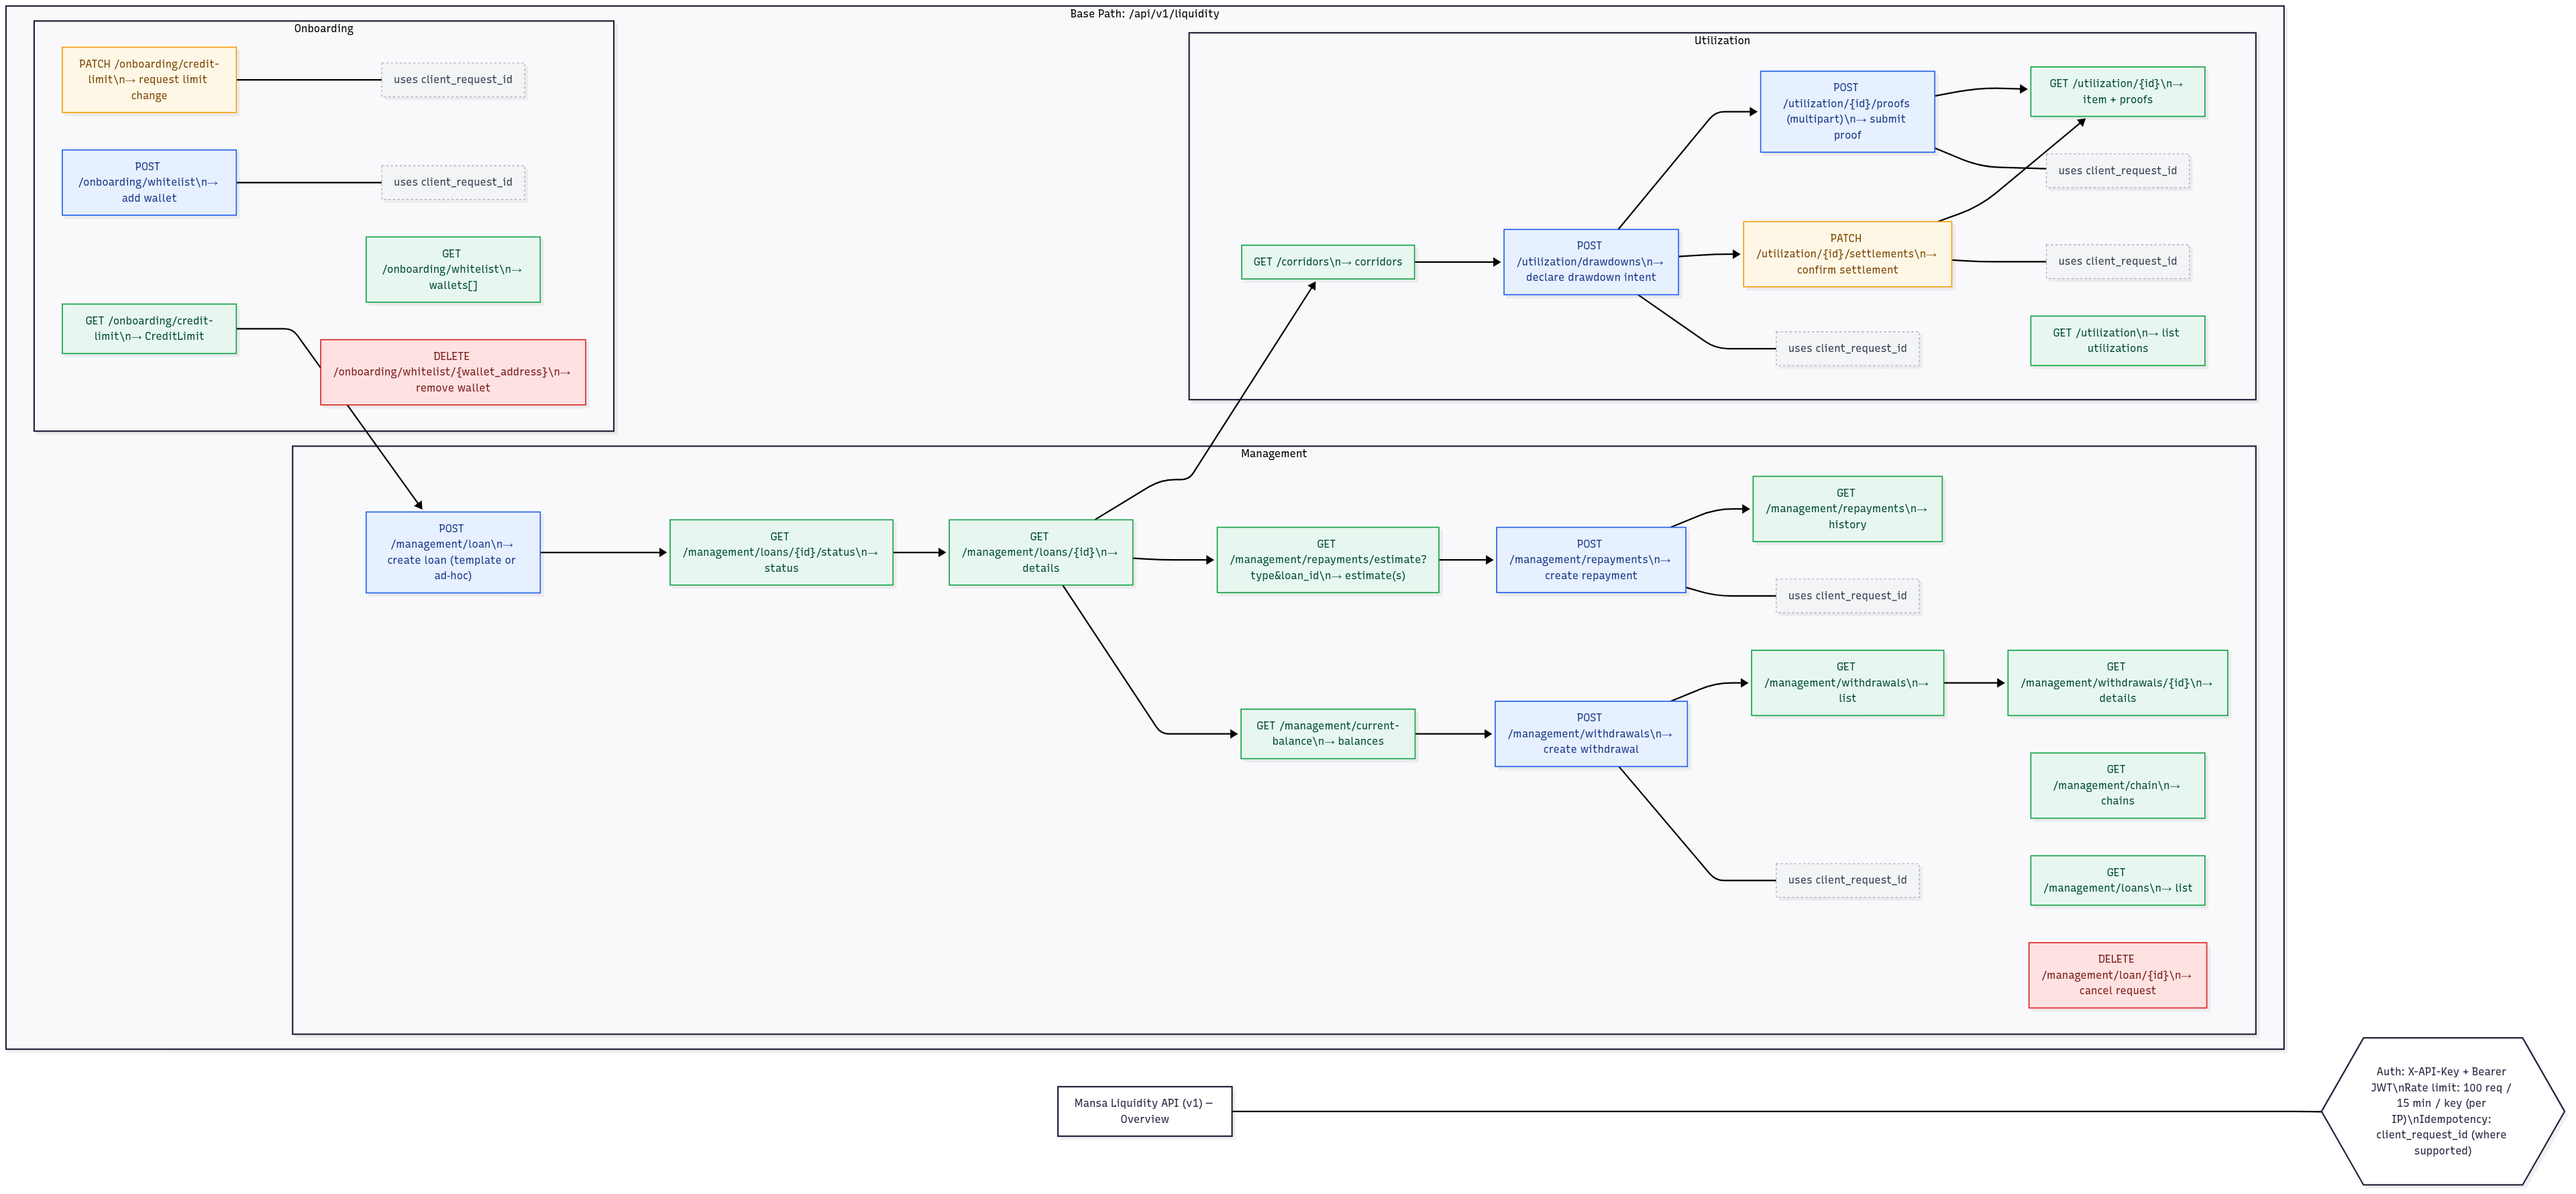Click the Base Path: /api/v1/liquidity label
2576x1194 pixels.
[x=1144, y=14]
